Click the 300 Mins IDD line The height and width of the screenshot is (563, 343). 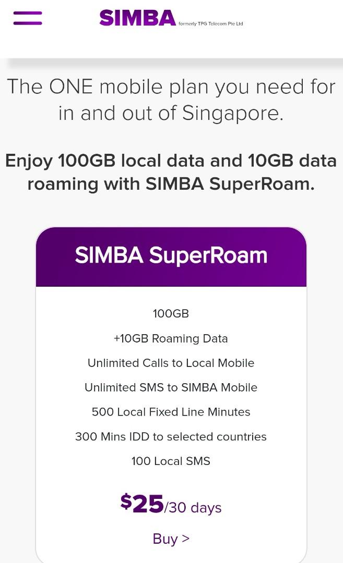pyautogui.click(x=171, y=436)
